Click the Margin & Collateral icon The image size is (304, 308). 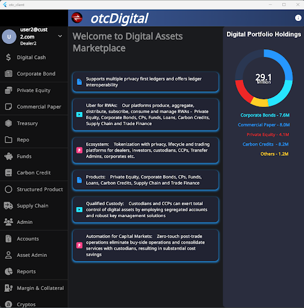[8, 288]
